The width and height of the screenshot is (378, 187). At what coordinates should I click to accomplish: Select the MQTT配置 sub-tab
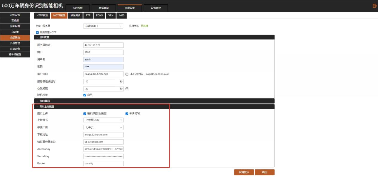pos(59,16)
